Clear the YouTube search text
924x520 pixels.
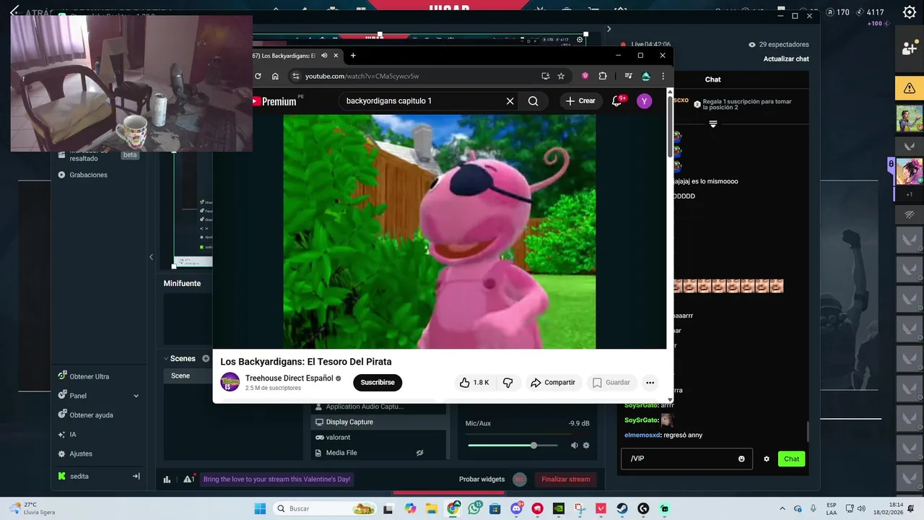click(x=510, y=101)
